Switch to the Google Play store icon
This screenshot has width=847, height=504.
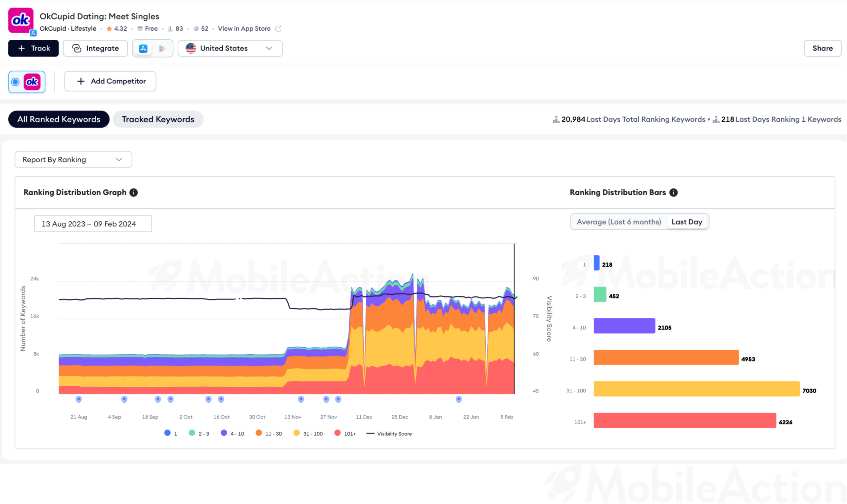coord(162,49)
